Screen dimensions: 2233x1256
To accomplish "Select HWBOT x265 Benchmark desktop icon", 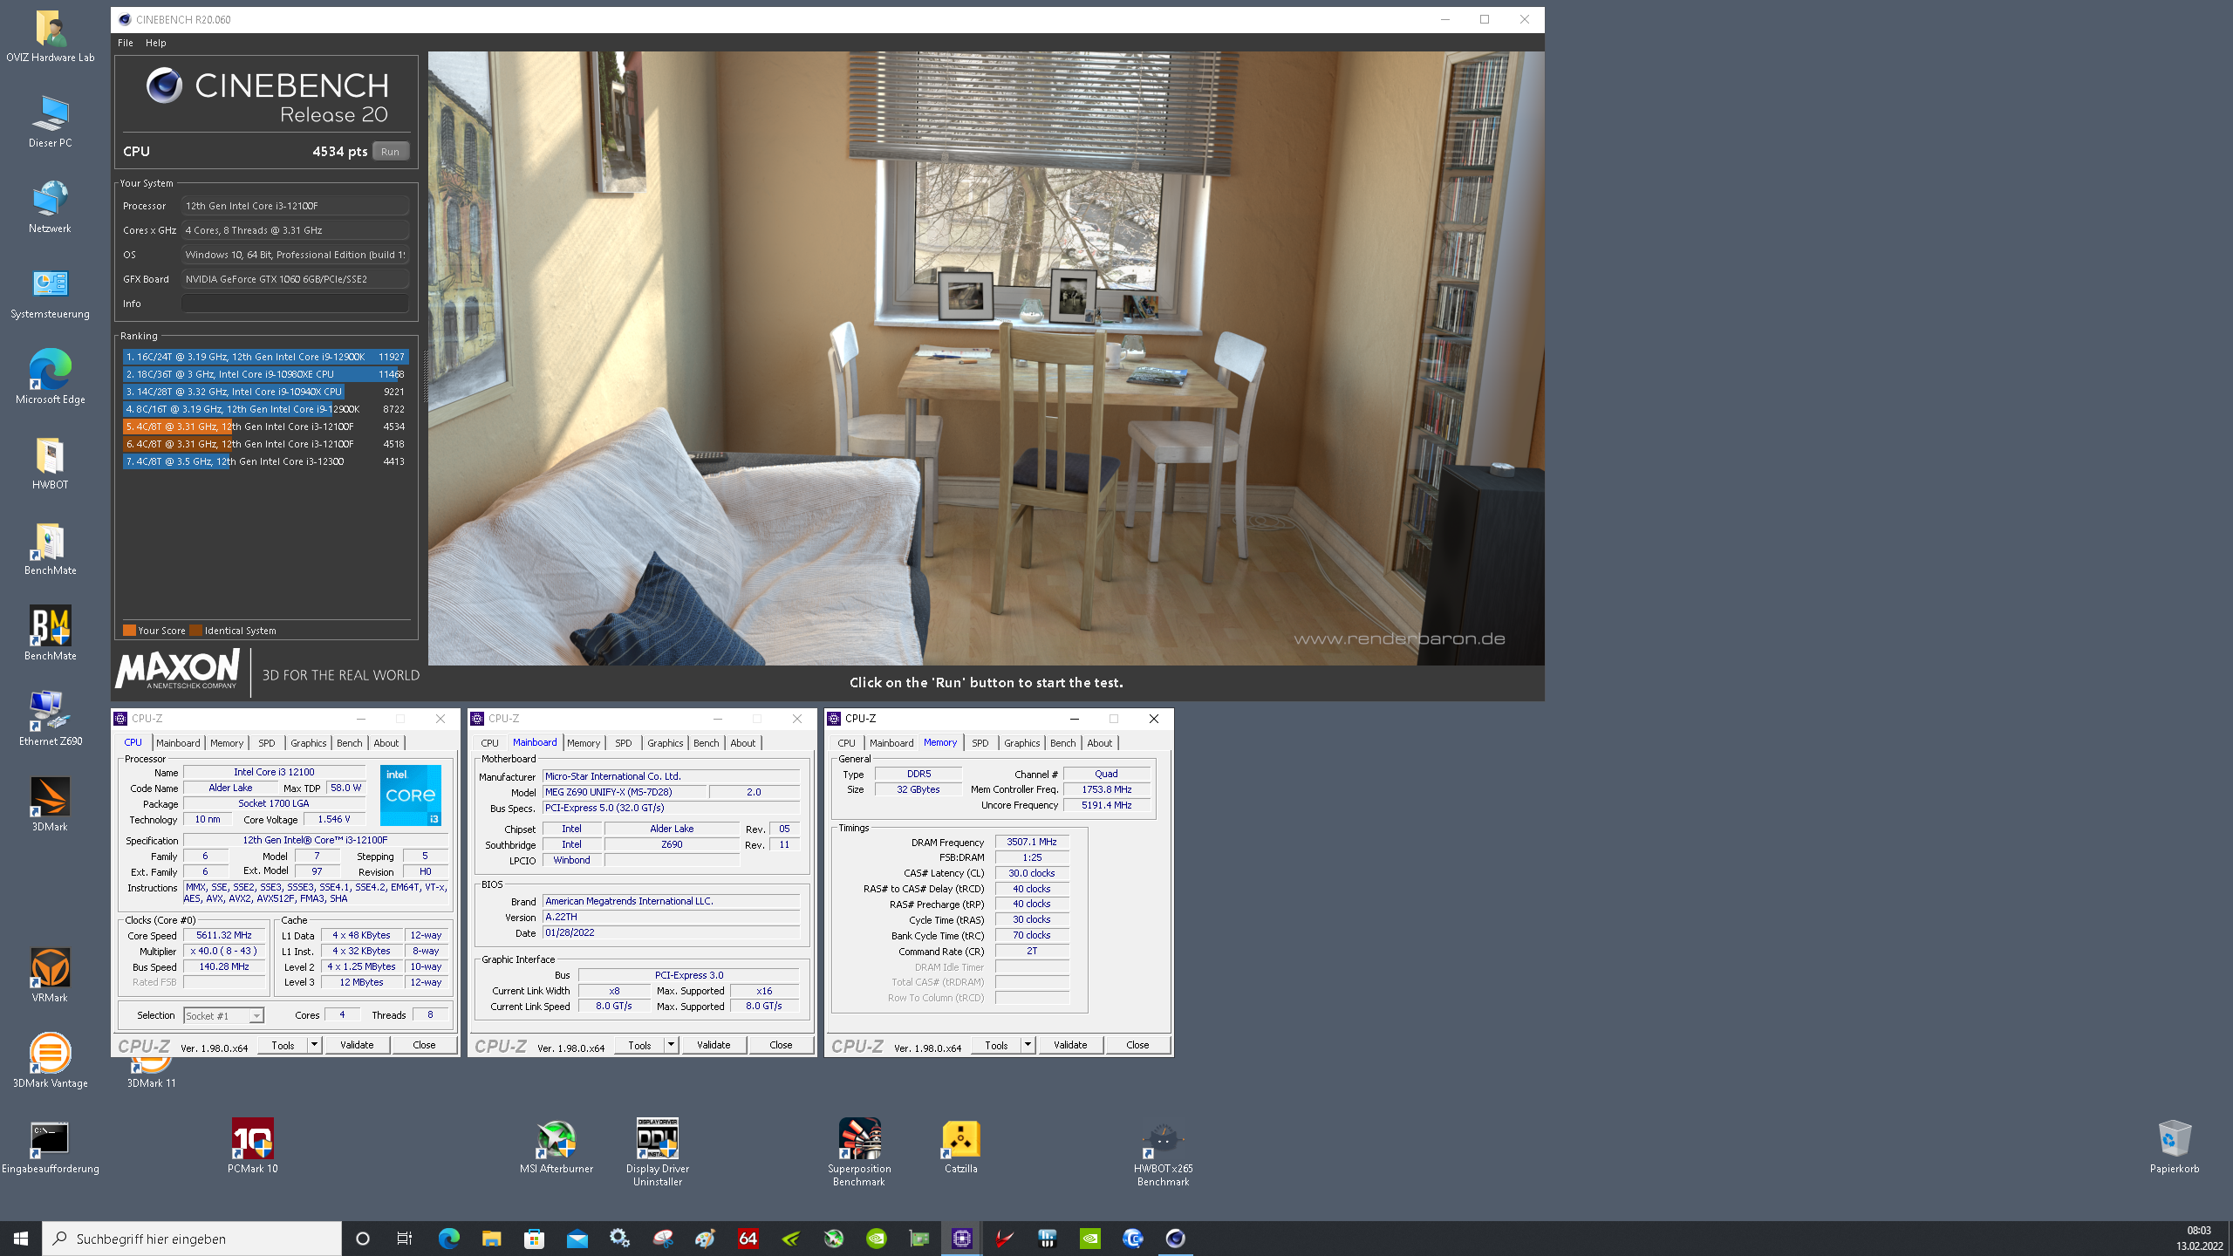I will pos(1163,1153).
